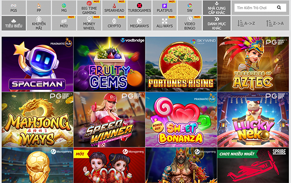Screen dimensions: 291x183
Task: Launch the Lucky Neko game
Action: pos(253,120)
